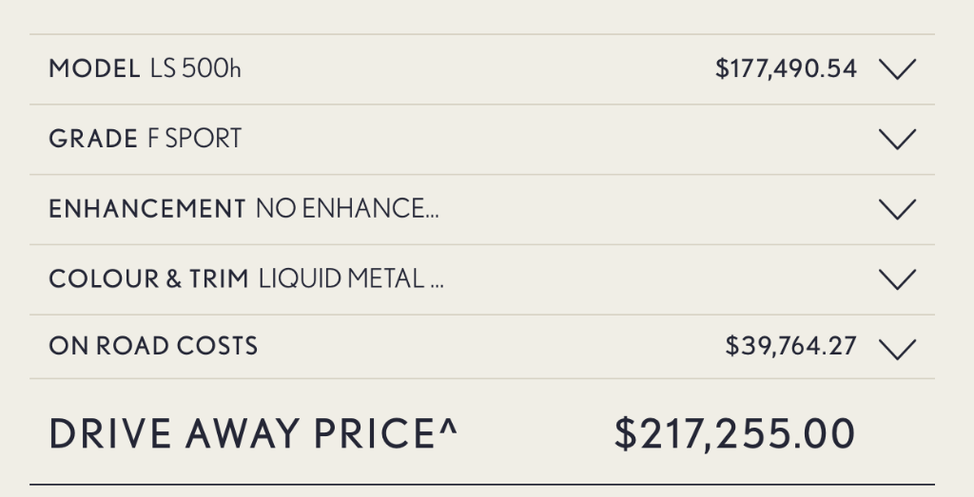This screenshot has width=974, height=497.
Task: Expand the GRADE F SPORT chevron
Action: point(898,139)
